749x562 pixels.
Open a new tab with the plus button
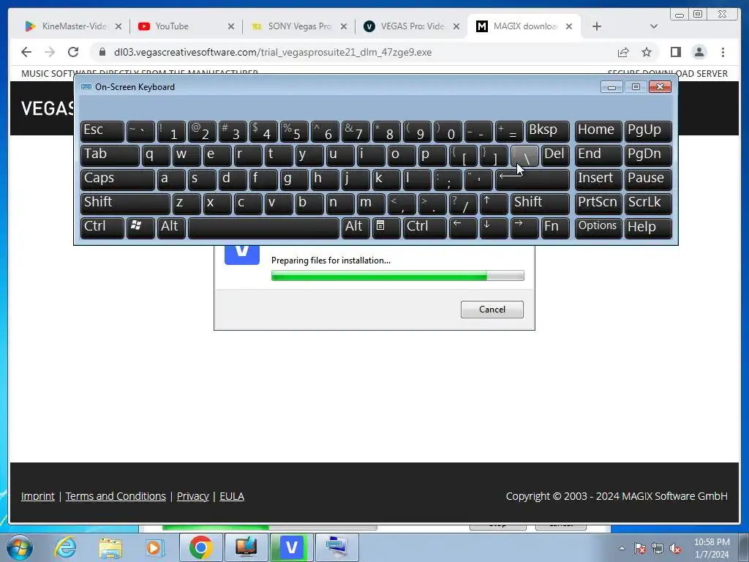pyautogui.click(x=597, y=26)
